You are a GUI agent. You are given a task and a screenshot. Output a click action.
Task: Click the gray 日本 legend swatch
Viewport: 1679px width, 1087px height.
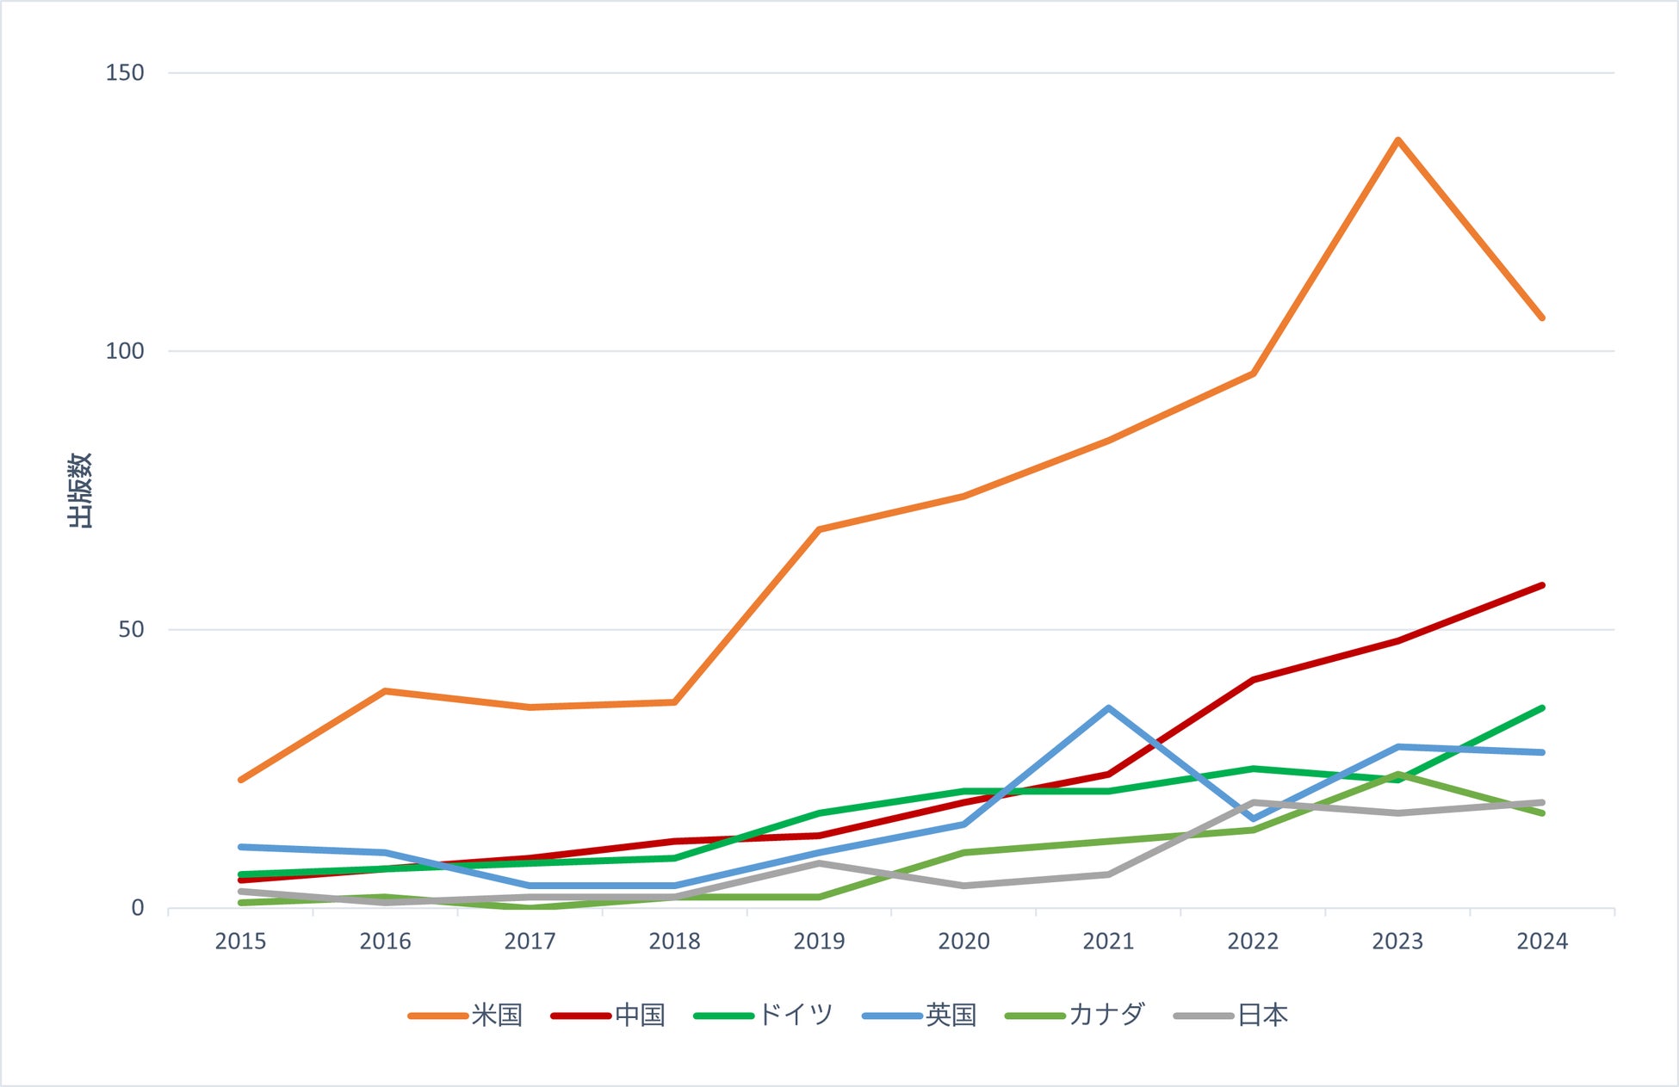(x=1204, y=1016)
